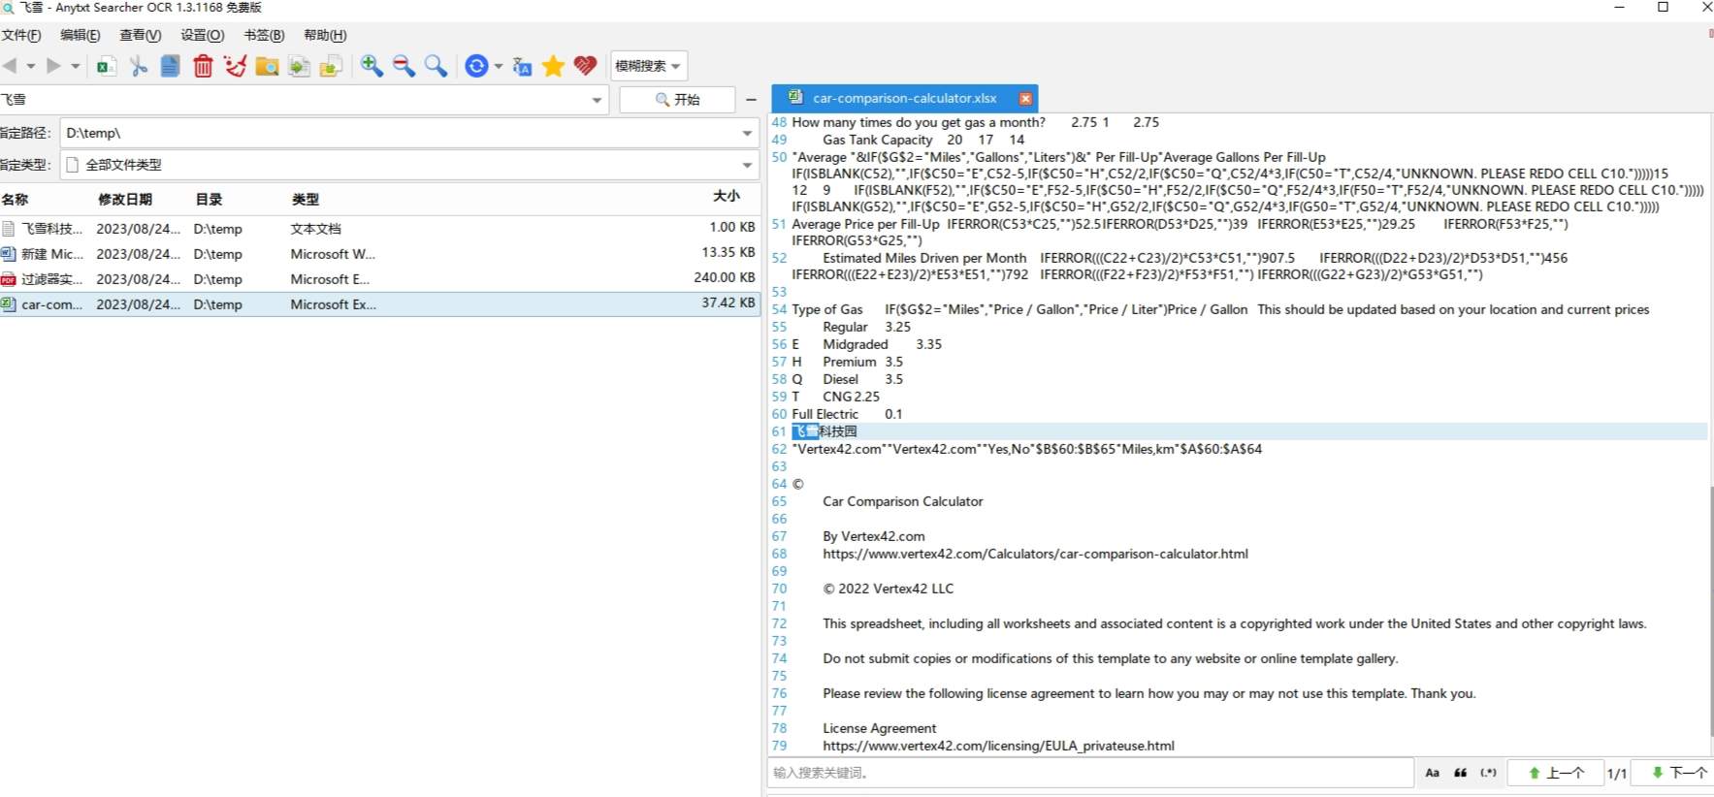Open the 书签(B) menu
Image resolution: width=1714 pixels, height=797 pixels.
coord(264,35)
